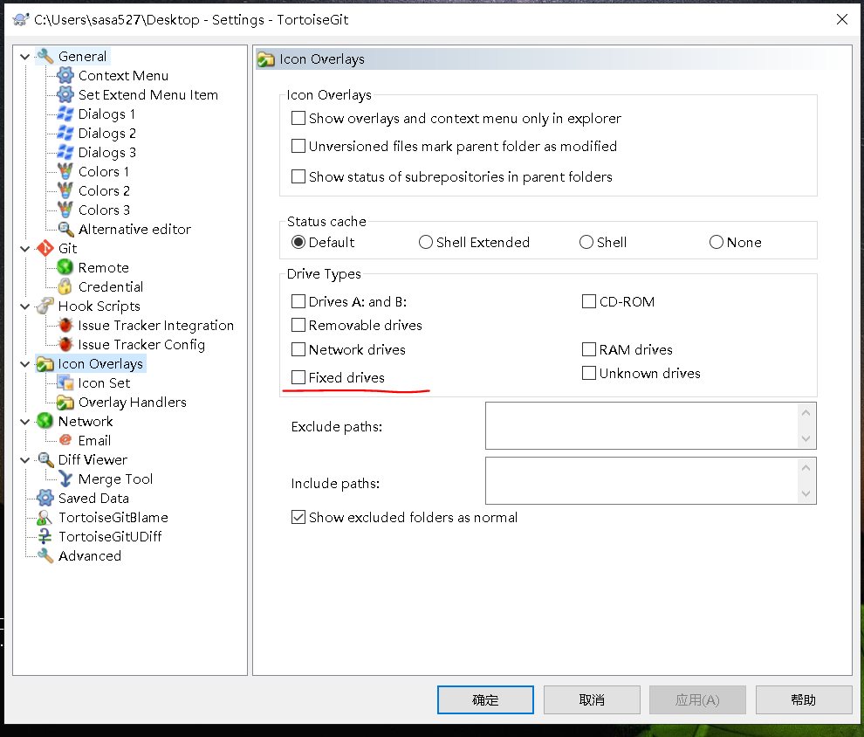Image resolution: width=864 pixels, height=737 pixels.
Task: Click inside the Exclude paths text box
Action: click(x=641, y=425)
